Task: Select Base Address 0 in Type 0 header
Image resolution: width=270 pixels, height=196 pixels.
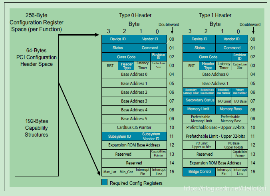Action: click(x=134, y=75)
